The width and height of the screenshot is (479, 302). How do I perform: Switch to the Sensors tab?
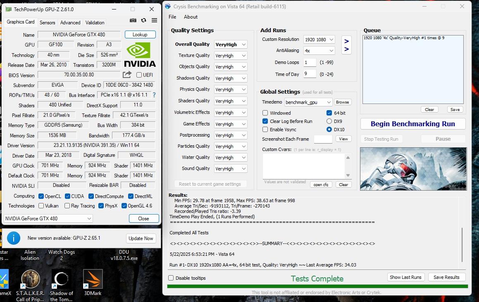click(x=48, y=23)
